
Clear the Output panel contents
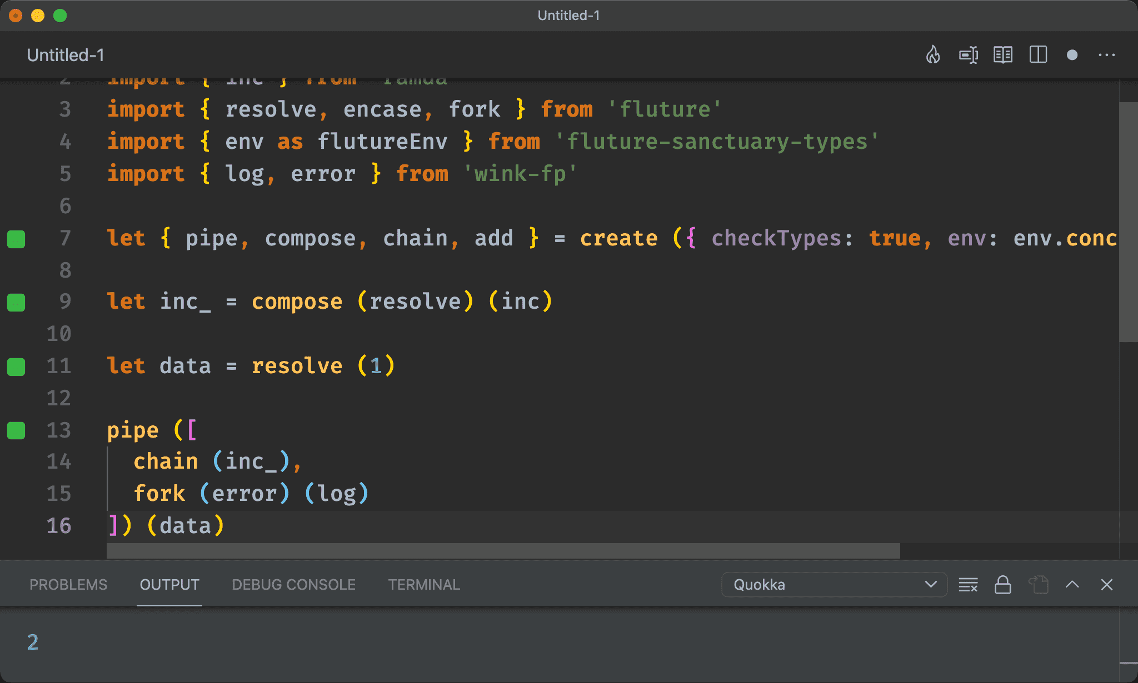click(x=968, y=585)
